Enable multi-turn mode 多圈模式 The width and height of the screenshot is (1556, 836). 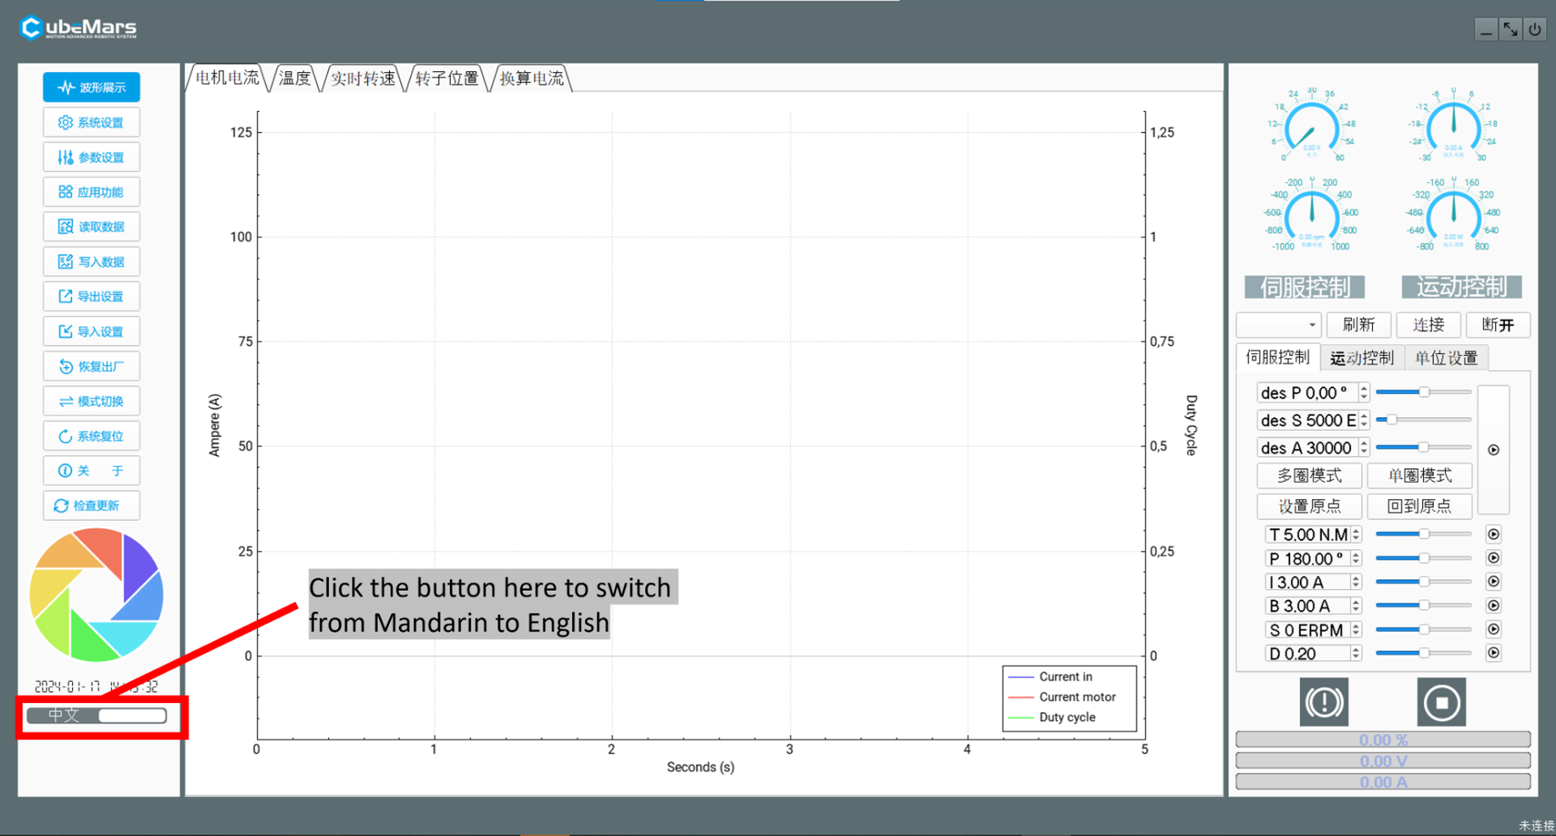click(x=1308, y=476)
